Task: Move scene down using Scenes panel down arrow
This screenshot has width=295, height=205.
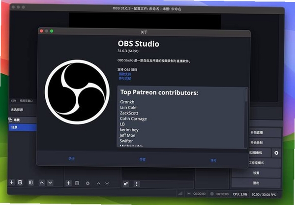Action: pyautogui.click(x=50, y=182)
